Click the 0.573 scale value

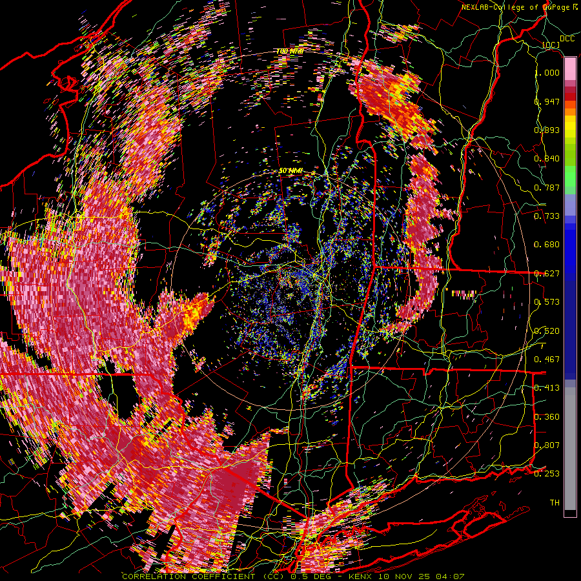547,302
